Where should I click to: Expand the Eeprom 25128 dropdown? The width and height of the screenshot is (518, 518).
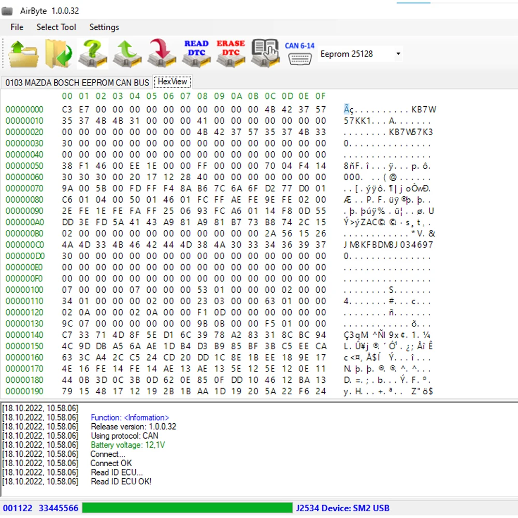[x=398, y=54]
